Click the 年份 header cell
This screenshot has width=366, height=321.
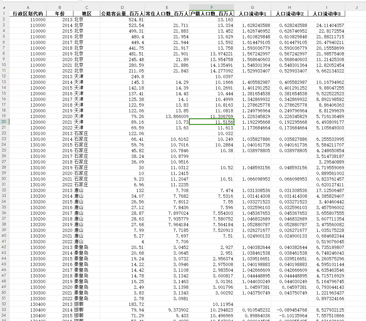[x=59, y=14]
